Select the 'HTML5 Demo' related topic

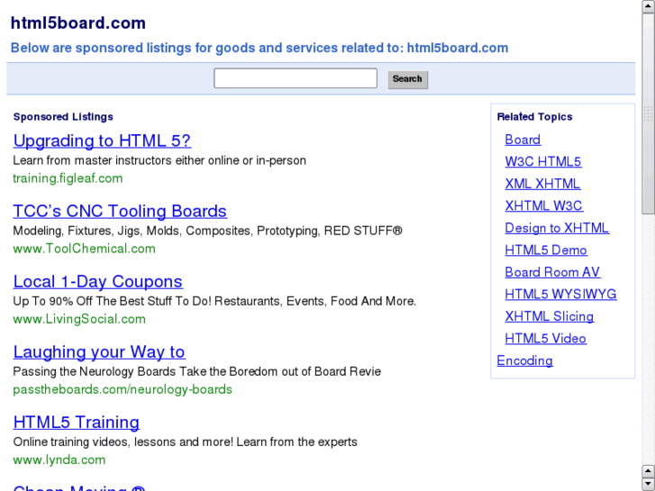pyautogui.click(x=546, y=250)
